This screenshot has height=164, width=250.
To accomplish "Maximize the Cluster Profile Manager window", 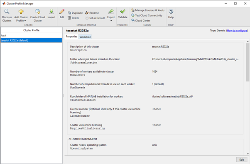I will coord(235,3).
